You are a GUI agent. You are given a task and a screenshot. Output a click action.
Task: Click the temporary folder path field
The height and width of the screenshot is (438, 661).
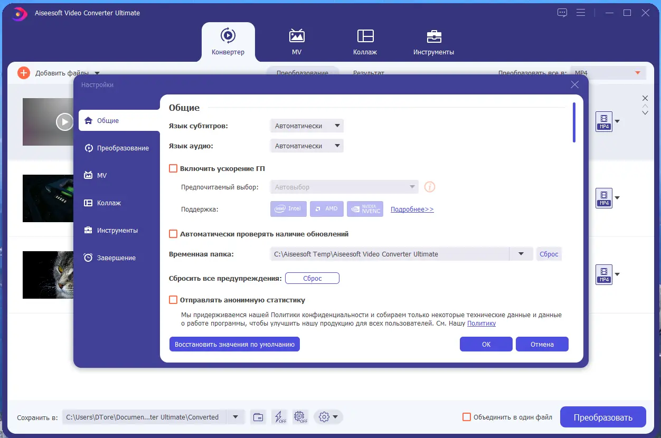coord(389,254)
